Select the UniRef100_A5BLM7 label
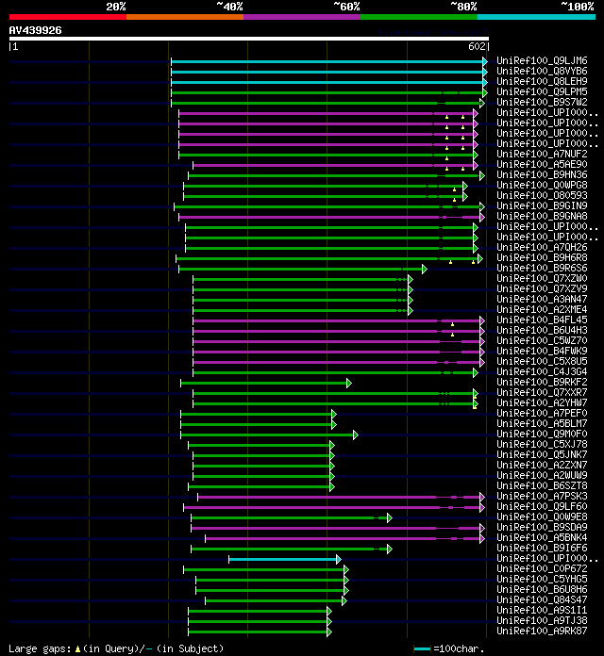The width and height of the screenshot is (604, 656). [x=542, y=423]
